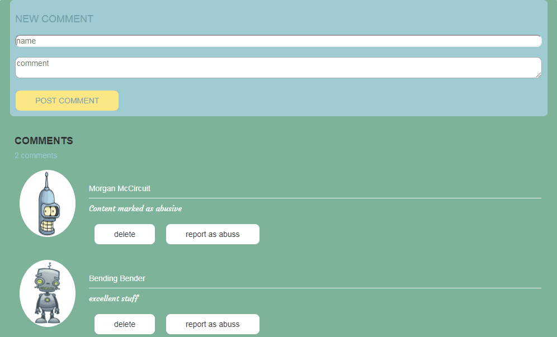Focus the name input field
Image resolution: width=557 pixels, height=337 pixels.
tap(278, 41)
